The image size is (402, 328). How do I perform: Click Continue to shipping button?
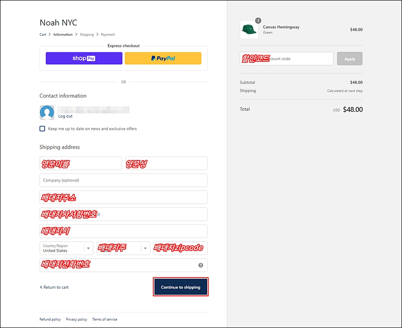tap(181, 287)
